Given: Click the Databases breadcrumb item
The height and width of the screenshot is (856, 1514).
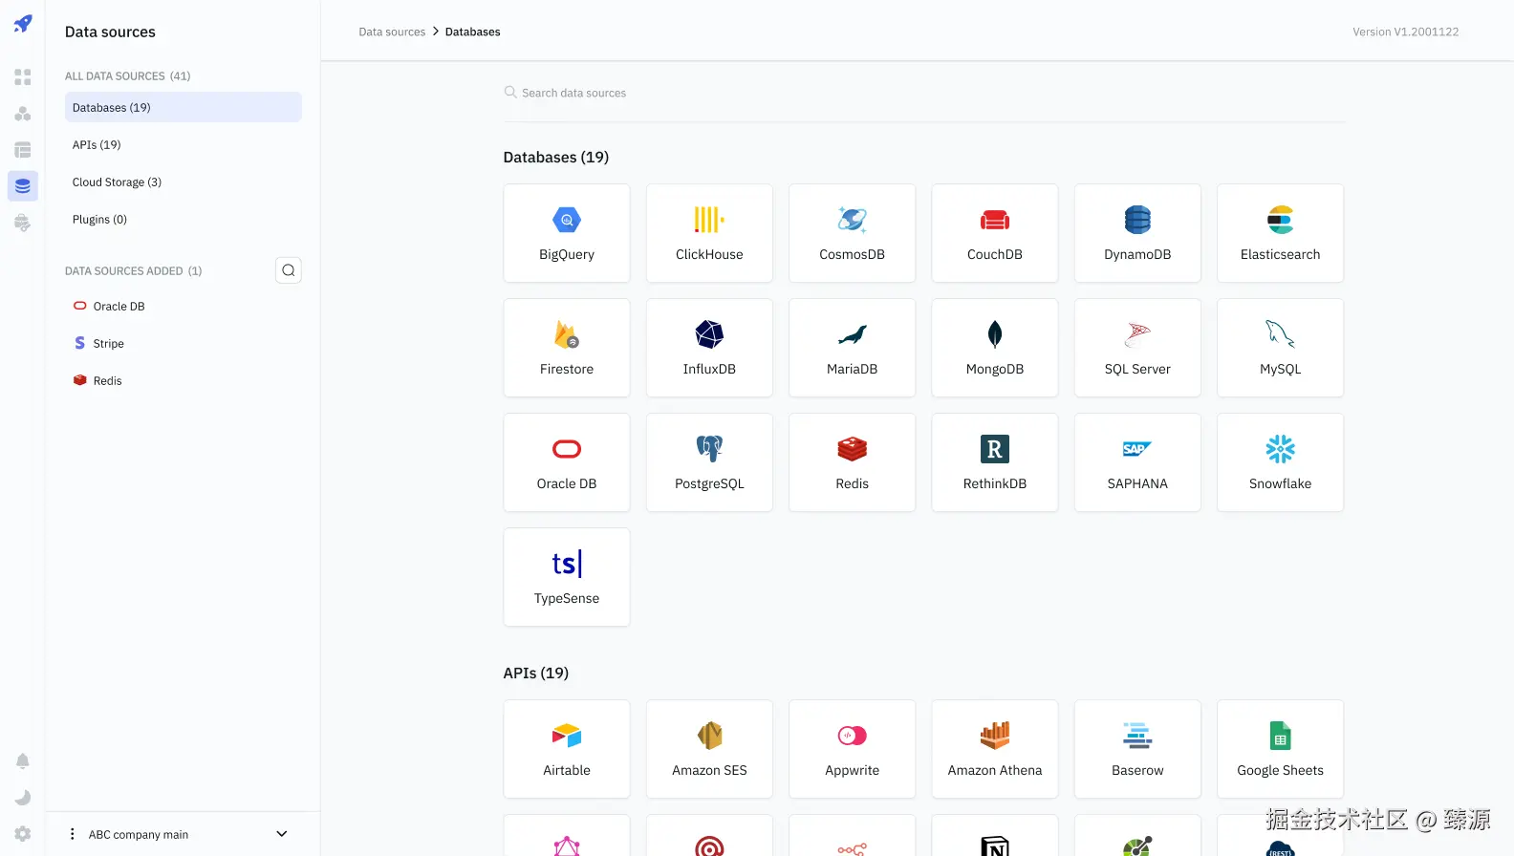Looking at the screenshot, I should [x=473, y=32].
